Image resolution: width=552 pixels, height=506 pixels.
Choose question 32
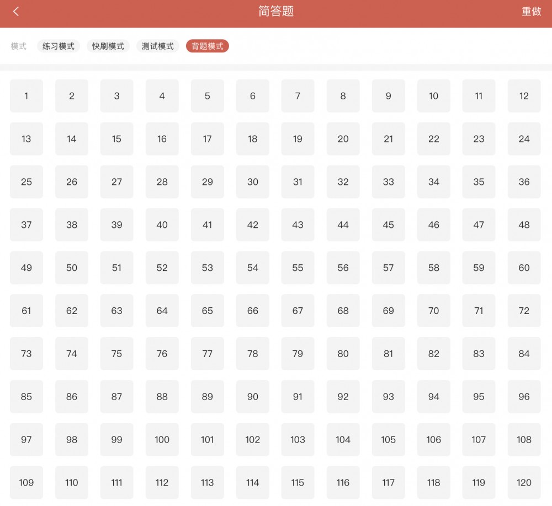pyautogui.click(x=343, y=182)
